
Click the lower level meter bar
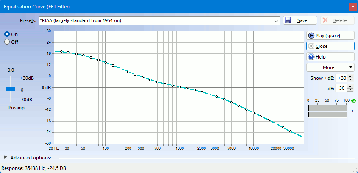coord(327,114)
